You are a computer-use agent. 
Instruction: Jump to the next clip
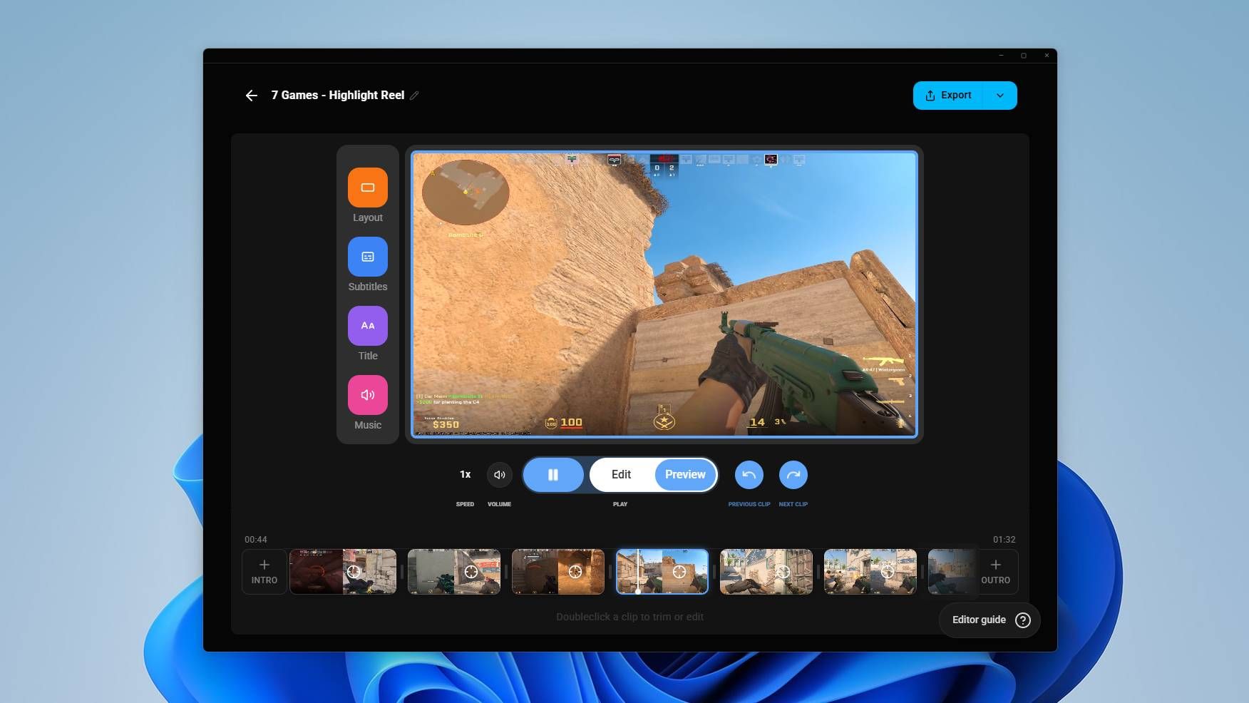click(x=793, y=475)
